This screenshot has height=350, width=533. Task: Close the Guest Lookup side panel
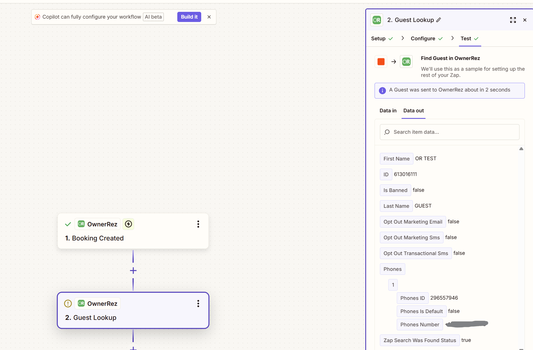tap(525, 20)
